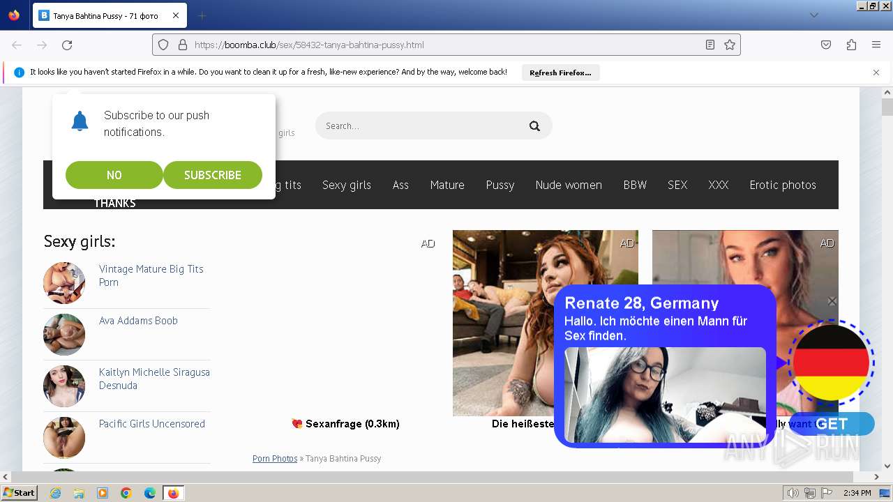The width and height of the screenshot is (893, 502).
Task: Show site security info via padlock icon
Action: coord(183,45)
